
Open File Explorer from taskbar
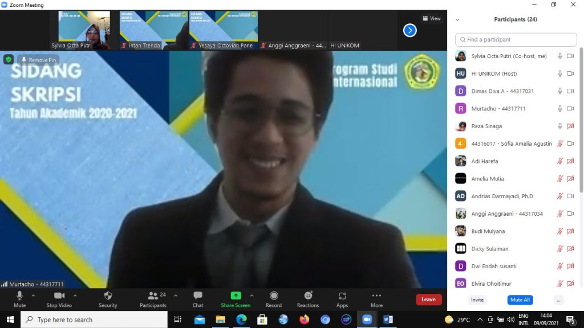point(220,319)
